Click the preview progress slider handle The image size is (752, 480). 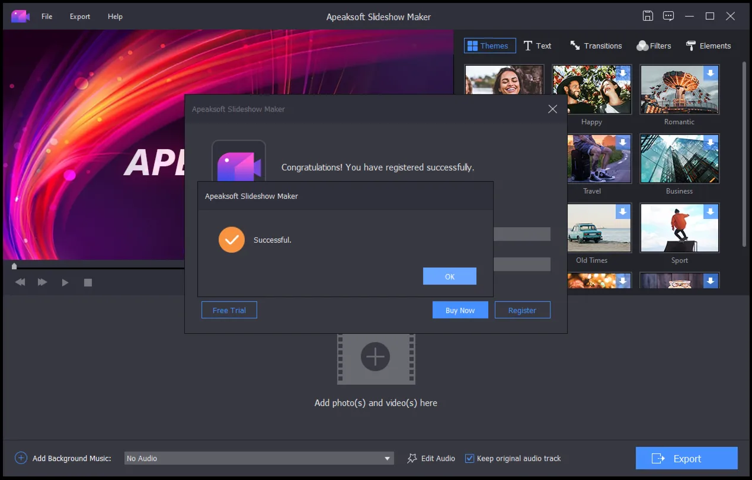[14, 266]
